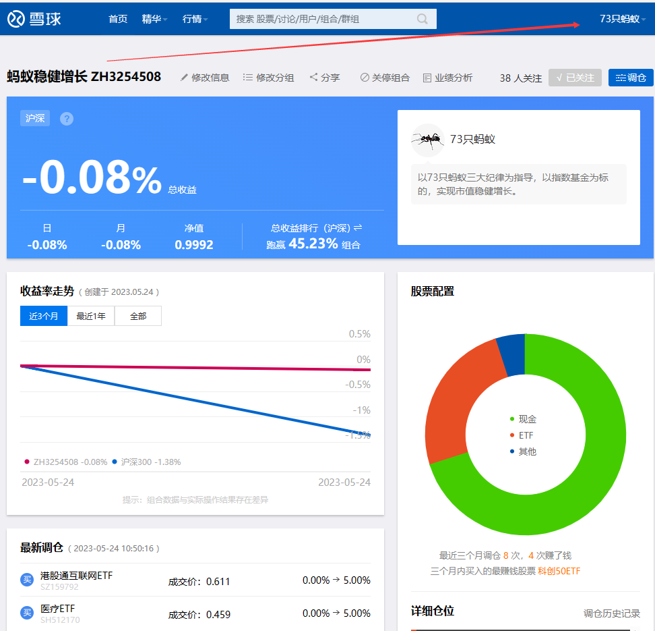
Task: Click the ant avatar image
Action: [x=428, y=139]
